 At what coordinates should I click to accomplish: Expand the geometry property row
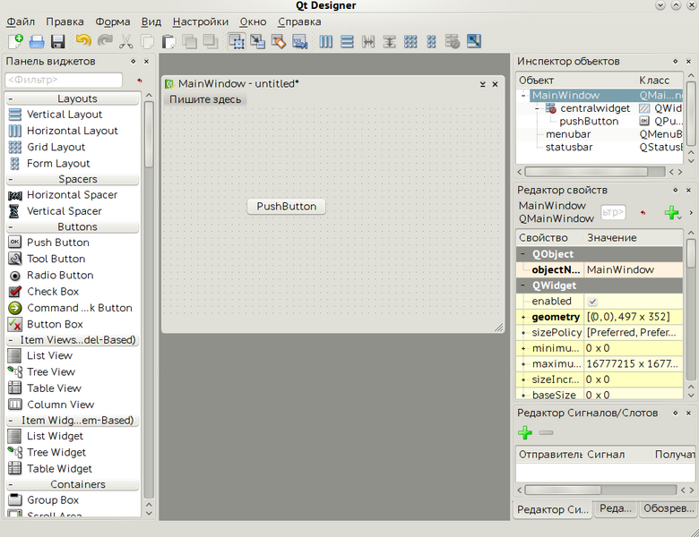coord(523,318)
